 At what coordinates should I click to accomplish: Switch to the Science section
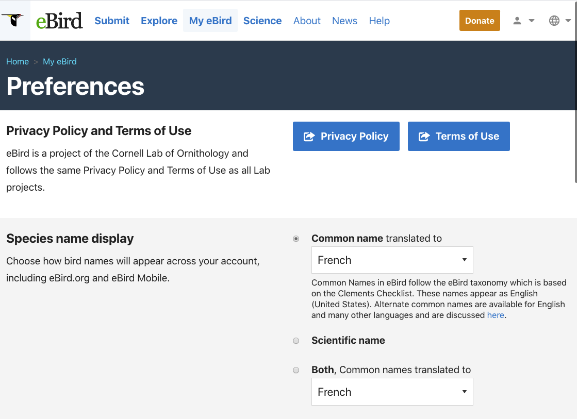(262, 21)
